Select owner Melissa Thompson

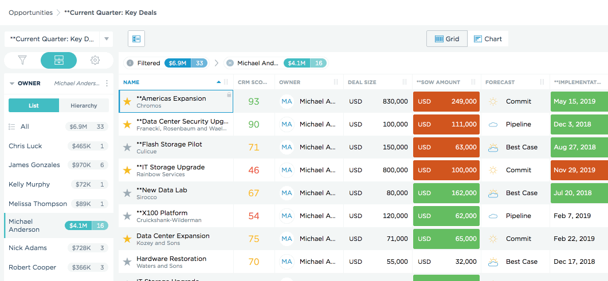coord(58,204)
